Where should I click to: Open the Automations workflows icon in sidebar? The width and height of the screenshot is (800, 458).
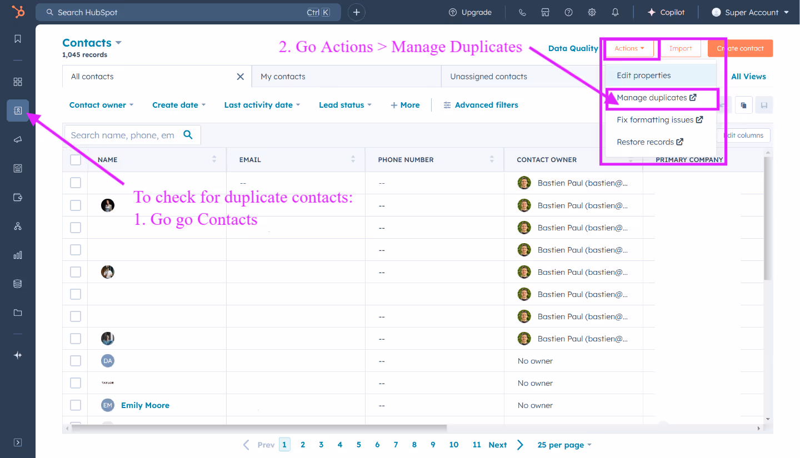17,226
